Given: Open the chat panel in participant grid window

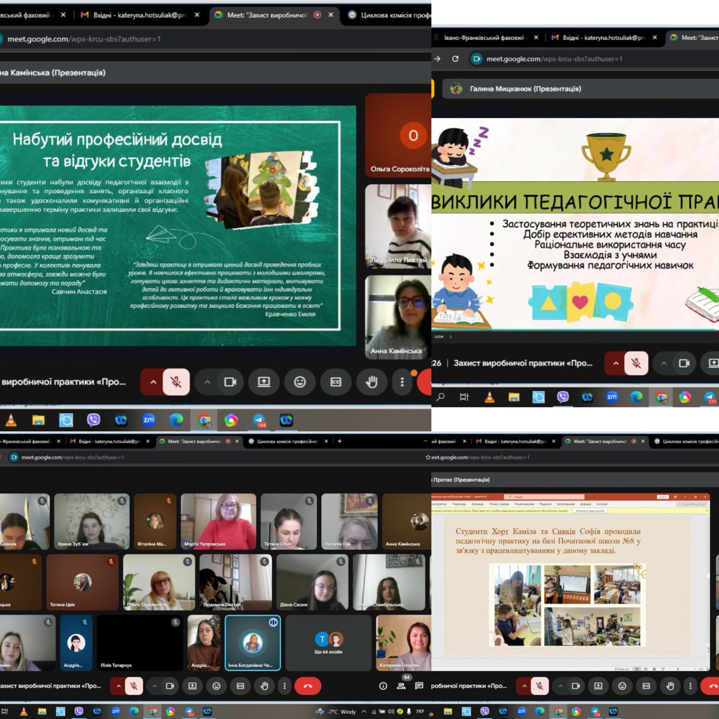Looking at the screenshot, I should (x=418, y=686).
